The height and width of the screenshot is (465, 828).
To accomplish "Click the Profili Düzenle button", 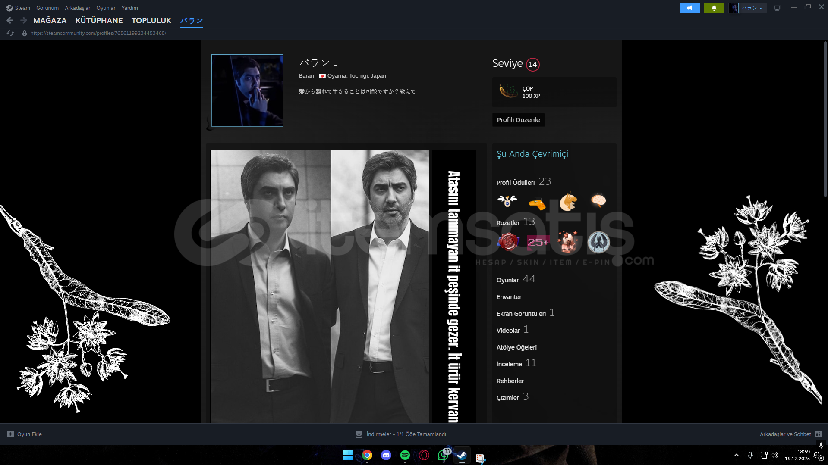I will click(x=518, y=120).
